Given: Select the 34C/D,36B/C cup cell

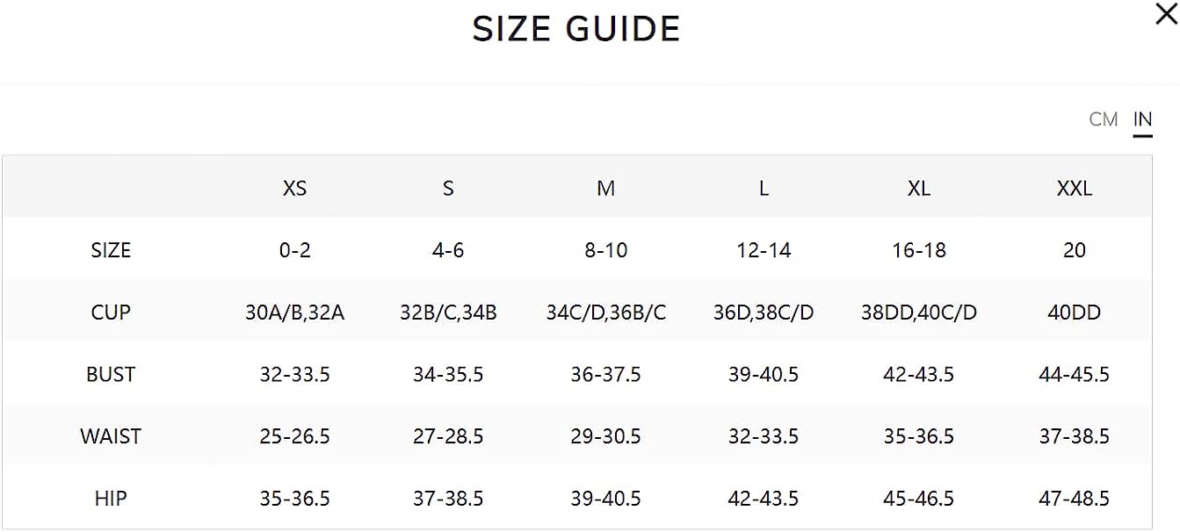Looking at the screenshot, I should click(x=606, y=313).
